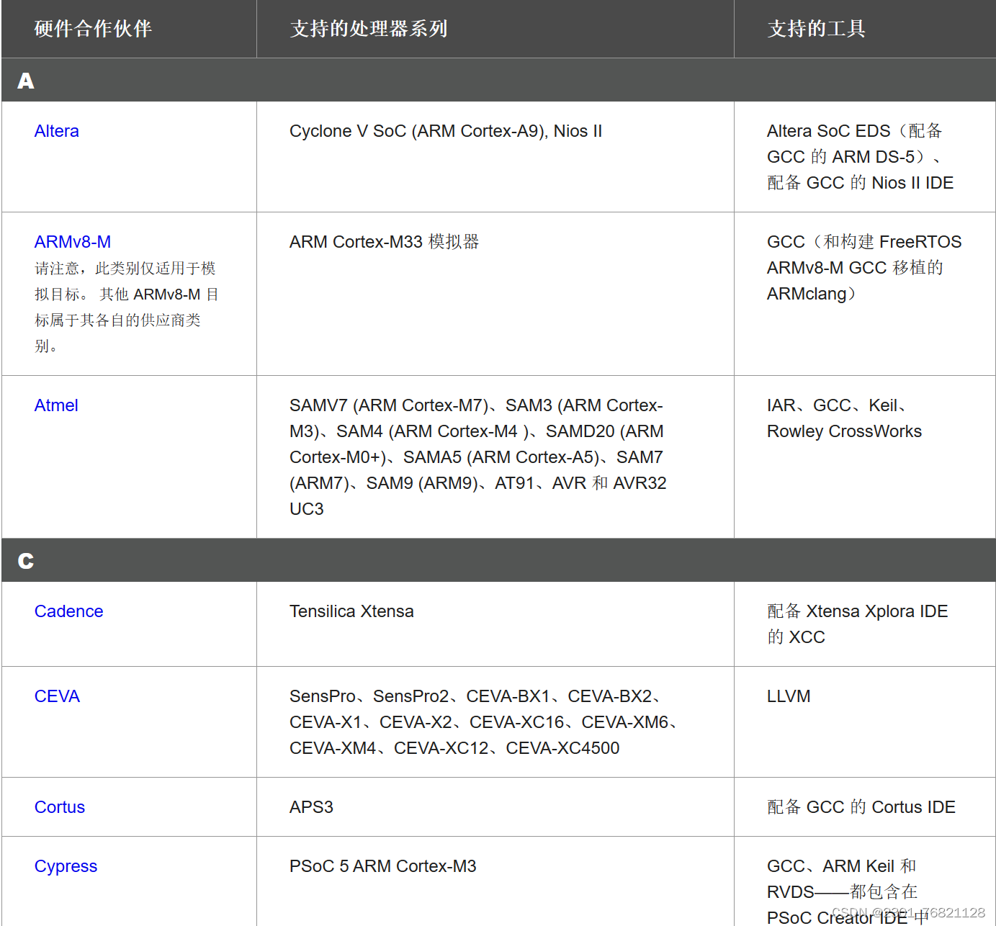Select the Tensilica Xtensa processor cell
Image resolution: width=996 pixels, height=926 pixels.
[x=351, y=611]
